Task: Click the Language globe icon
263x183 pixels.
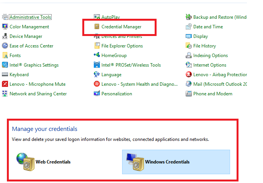Action: coord(97,74)
